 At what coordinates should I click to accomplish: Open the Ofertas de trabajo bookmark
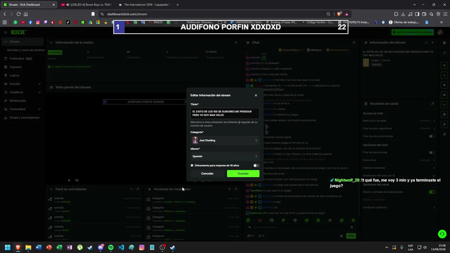point(404,22)
